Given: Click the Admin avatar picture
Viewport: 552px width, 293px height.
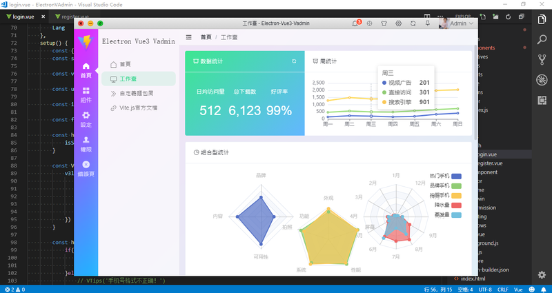Looking at the screenshot, I should pyautogui.click(x=444, y=23).
